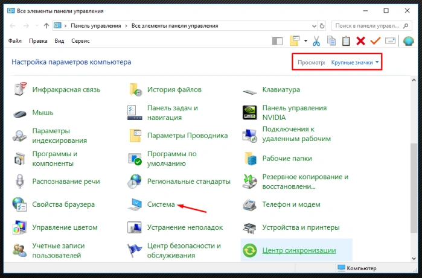Open the Учетные записи пользователей icon
Viewport: 422px width, 278px height.
coord(20,250)
